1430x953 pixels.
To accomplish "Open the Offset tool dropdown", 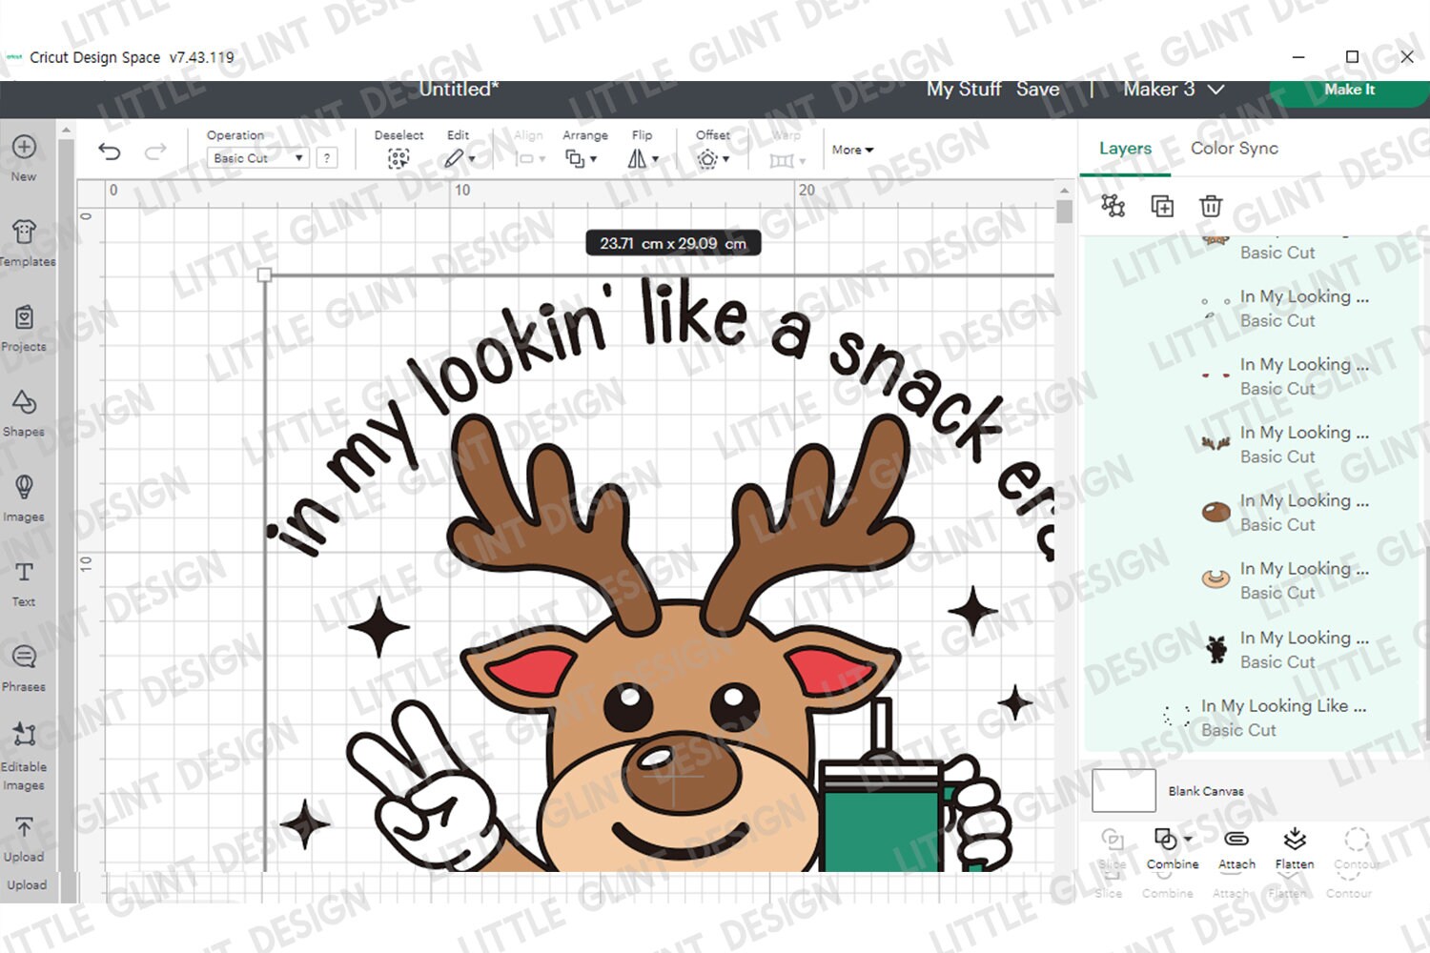I will 713,149.
